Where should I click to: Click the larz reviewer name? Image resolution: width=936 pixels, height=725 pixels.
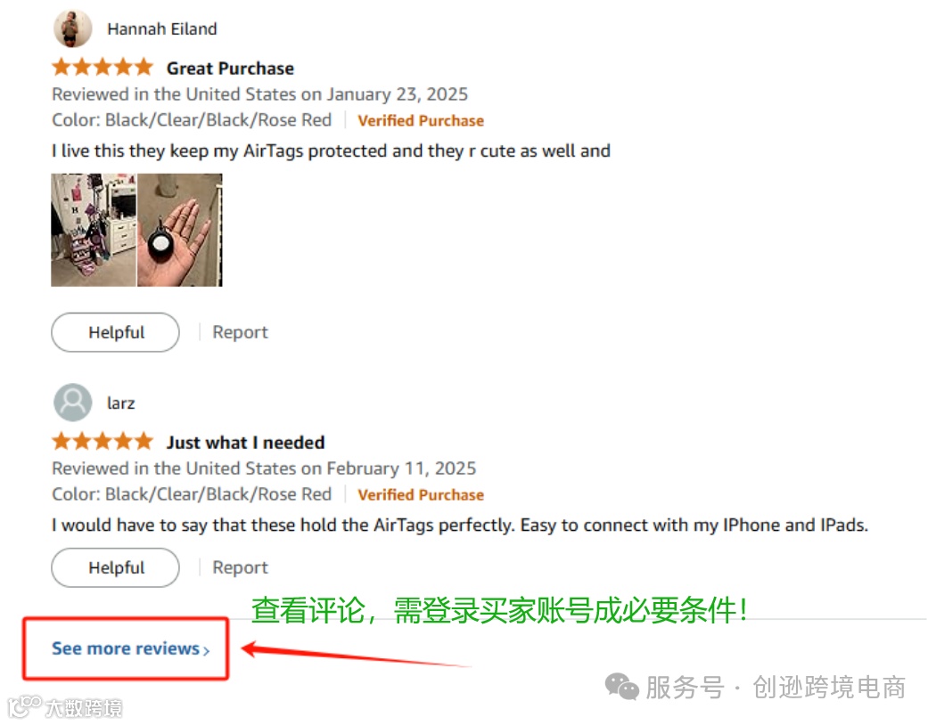120,403
